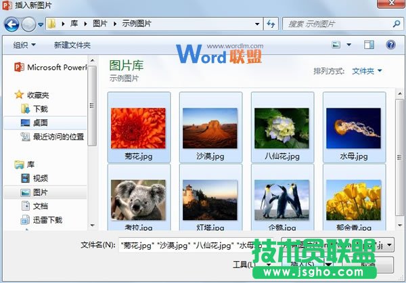406x283 pixels.
Task: Click the 水母.jpg file name label
Action: [354, 156]
